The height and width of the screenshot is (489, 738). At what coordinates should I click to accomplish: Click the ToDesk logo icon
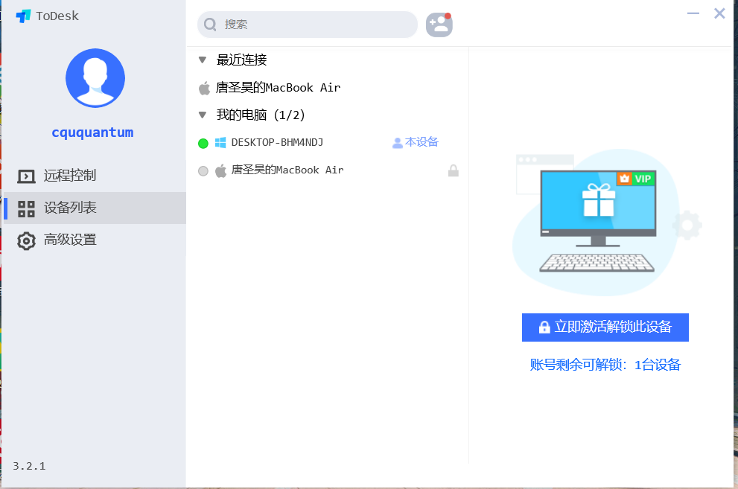pos(23,16)
